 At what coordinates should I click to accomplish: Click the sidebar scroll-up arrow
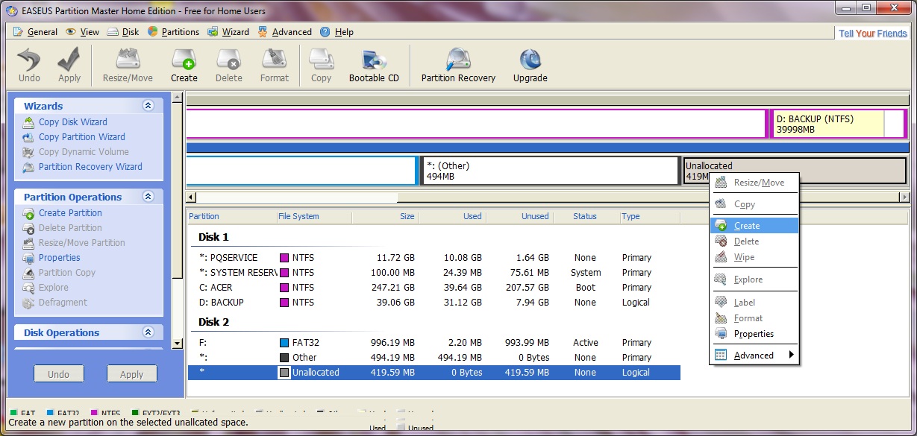coord(178,98)
